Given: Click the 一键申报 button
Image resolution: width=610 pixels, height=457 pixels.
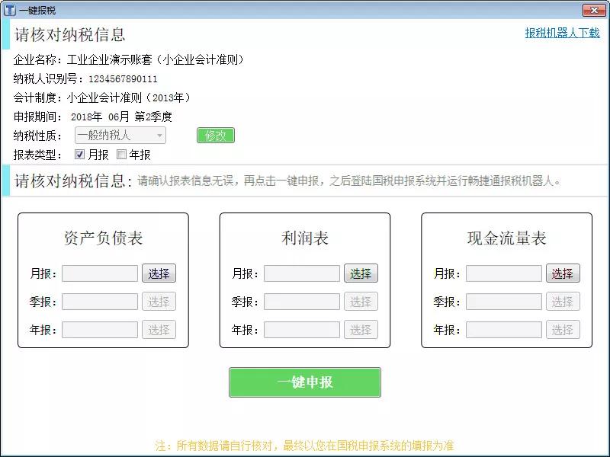Looking at the screenshot, I should coord(304,382).
